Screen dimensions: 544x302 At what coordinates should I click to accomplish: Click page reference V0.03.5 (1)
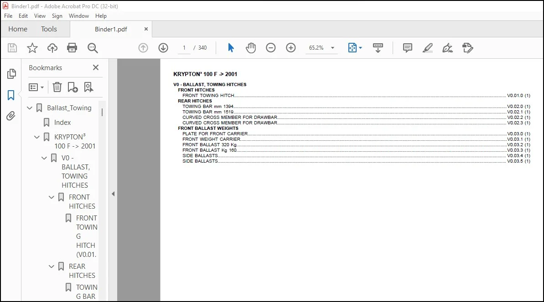pyautogui.click(x=518, y=161)
